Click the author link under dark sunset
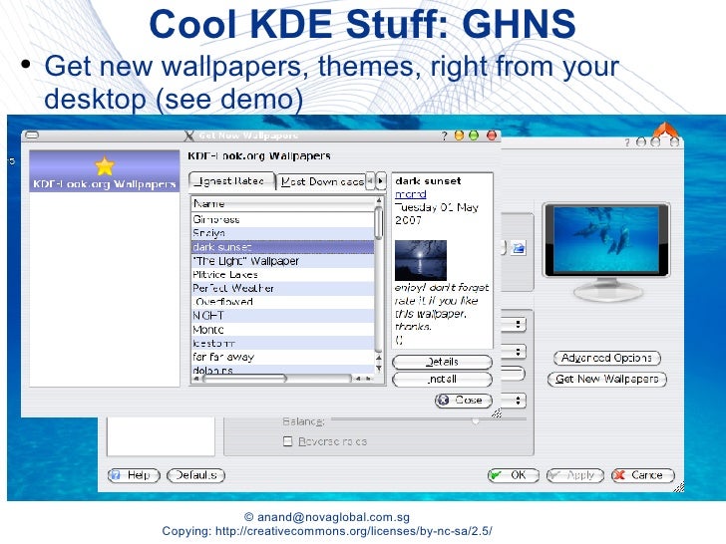726x544 pixels. point(410,194)
